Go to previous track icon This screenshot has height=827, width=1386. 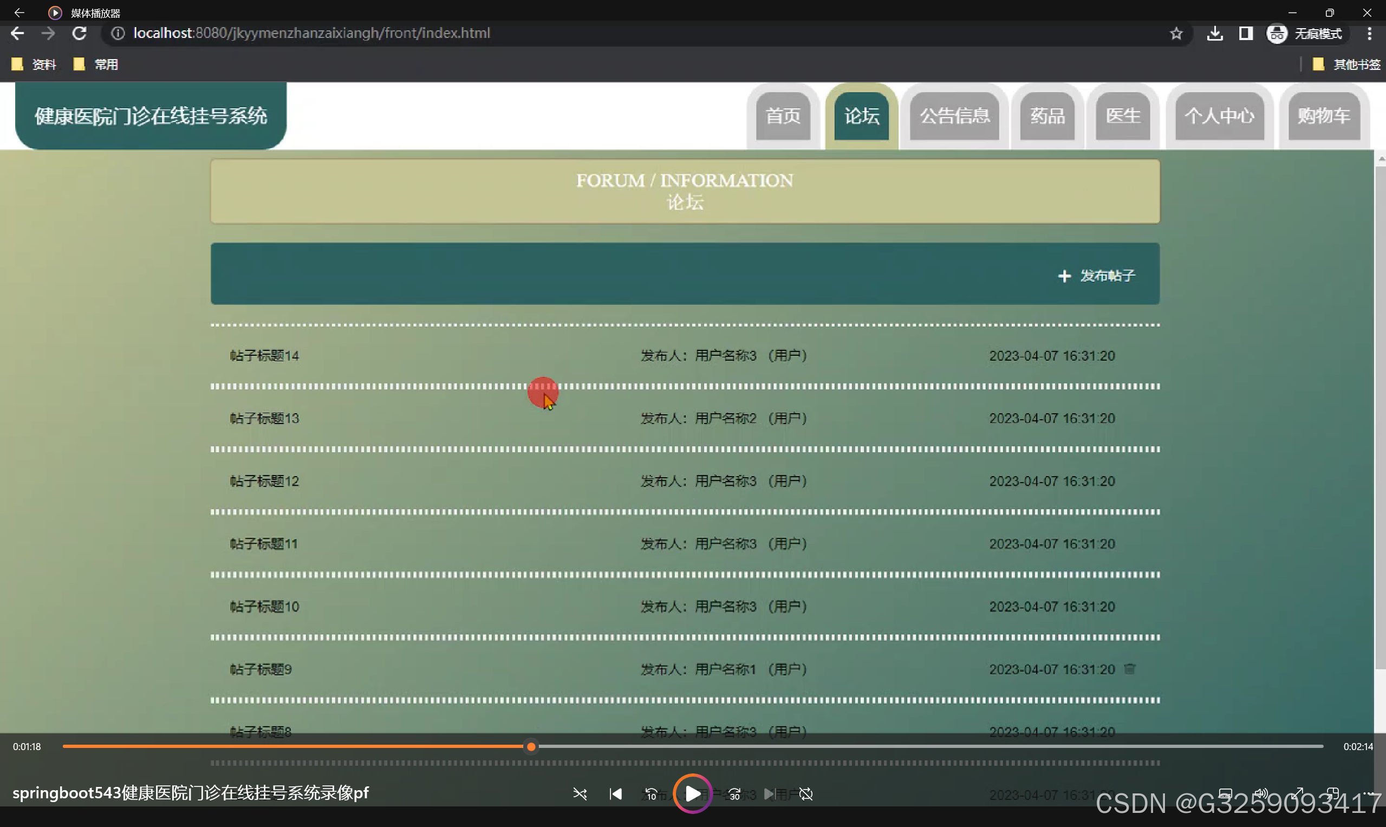coord(615,793)
